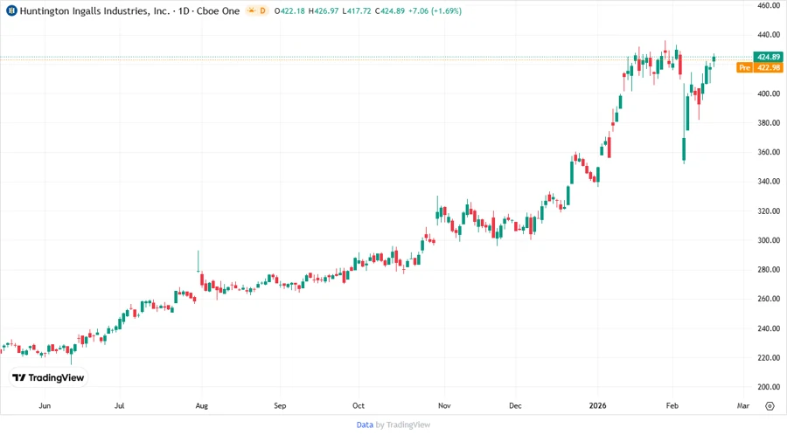787x435 pixels.
Task: Open the Data link below chart
Action: tap(365, 425)
